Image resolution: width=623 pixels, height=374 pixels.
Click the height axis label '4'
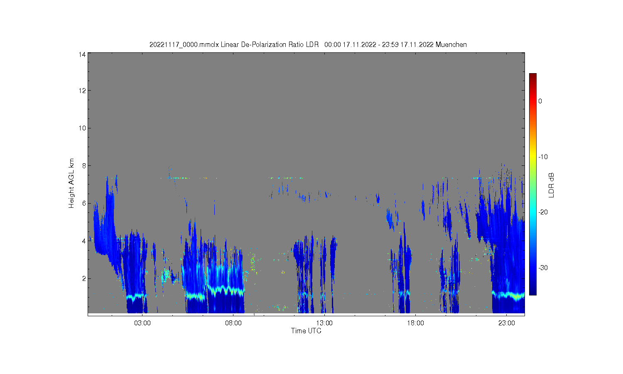(84, 241)
